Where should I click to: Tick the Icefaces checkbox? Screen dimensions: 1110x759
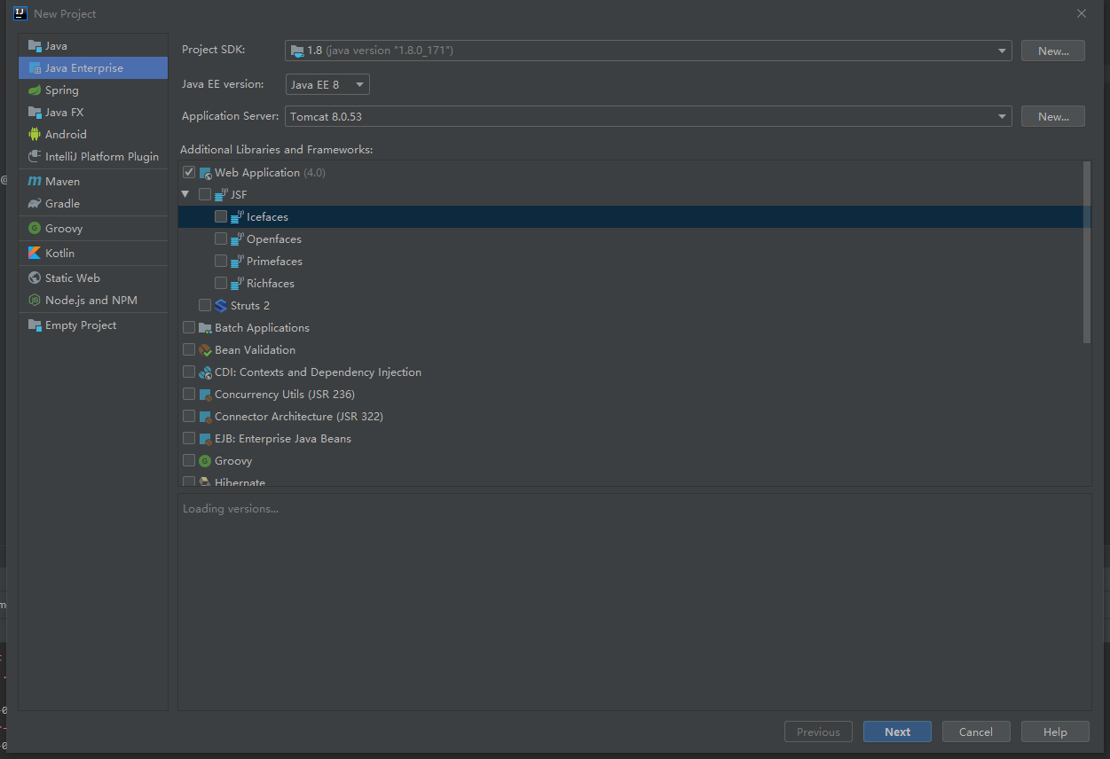(221, 217)
